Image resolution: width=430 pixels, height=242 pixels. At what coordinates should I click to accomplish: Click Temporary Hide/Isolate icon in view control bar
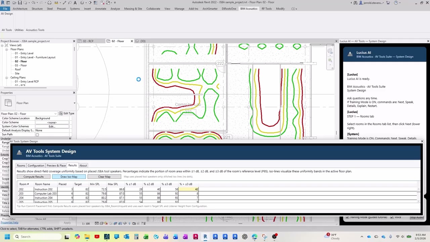coord(125,223)
